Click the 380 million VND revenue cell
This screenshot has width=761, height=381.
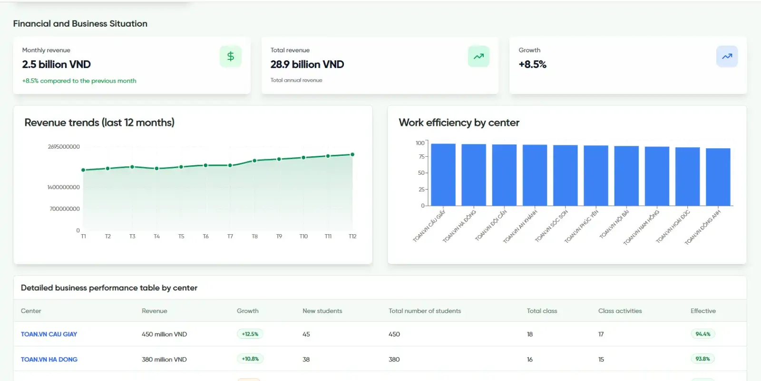[164, 359]
